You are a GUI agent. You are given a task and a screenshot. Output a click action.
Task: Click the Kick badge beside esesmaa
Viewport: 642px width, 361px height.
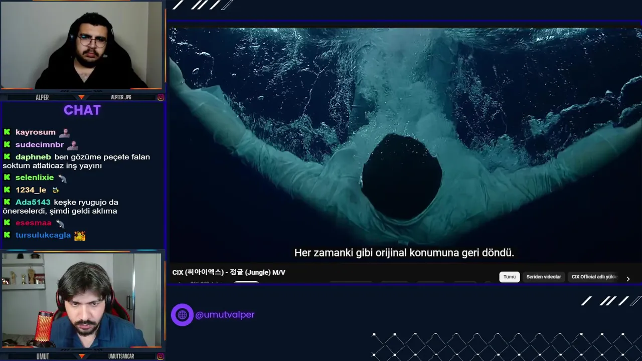[7, 223]
